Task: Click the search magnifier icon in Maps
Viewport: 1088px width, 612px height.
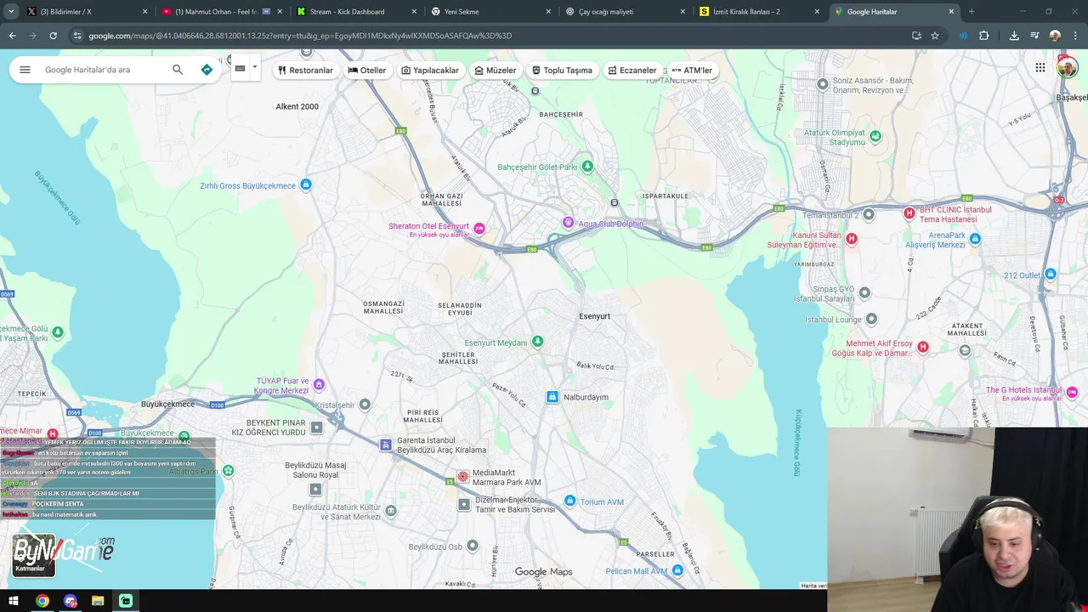Action: pyautogui.click(x=178, y=70)
